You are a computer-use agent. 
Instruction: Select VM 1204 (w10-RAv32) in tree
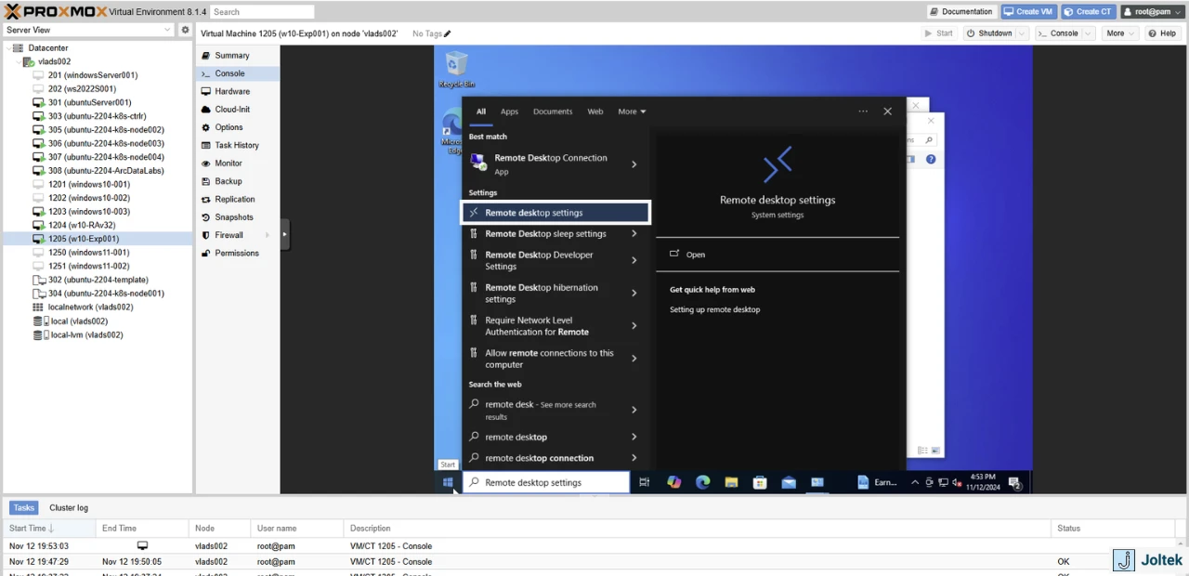pos(82,225)
